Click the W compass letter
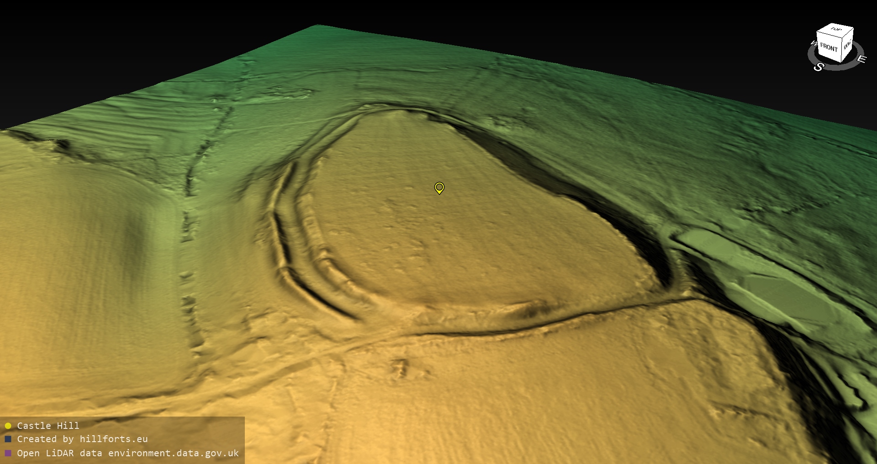877x464 pixels. [814, 43]
